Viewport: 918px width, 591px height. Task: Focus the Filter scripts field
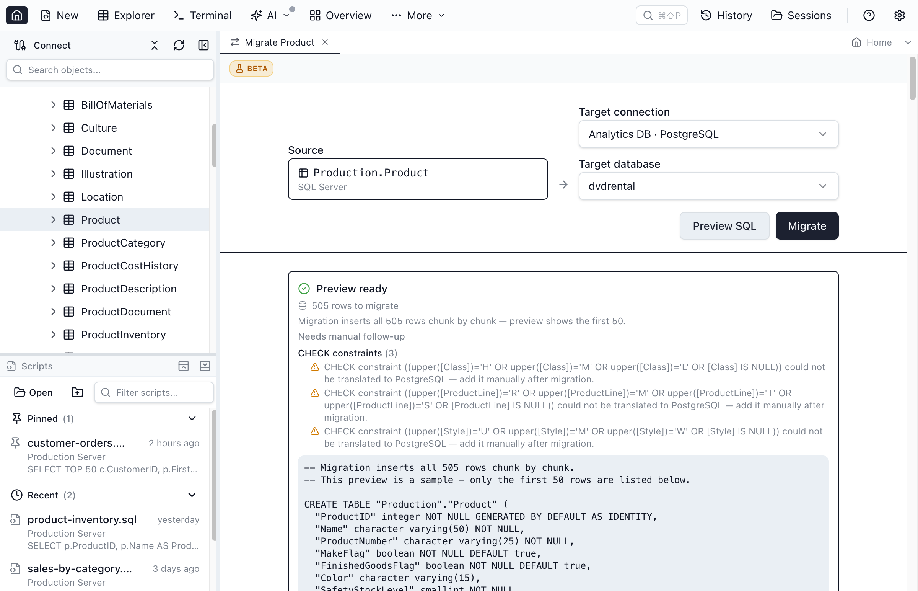(154, 392)
